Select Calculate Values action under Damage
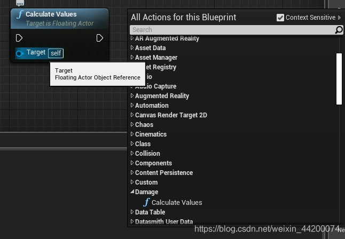345x239 pixels. (177, 203)
